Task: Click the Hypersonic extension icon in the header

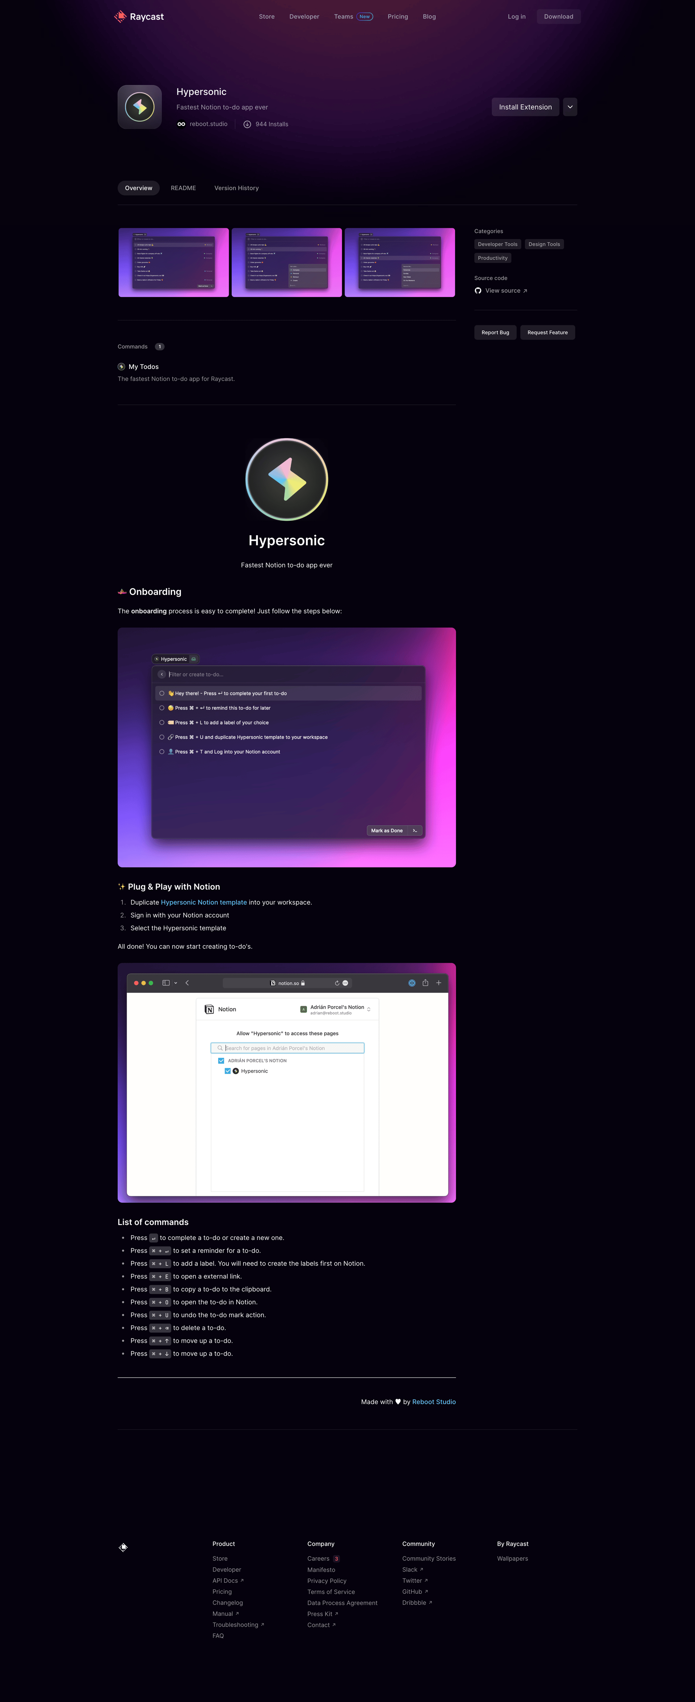Action: click(139, 106)
